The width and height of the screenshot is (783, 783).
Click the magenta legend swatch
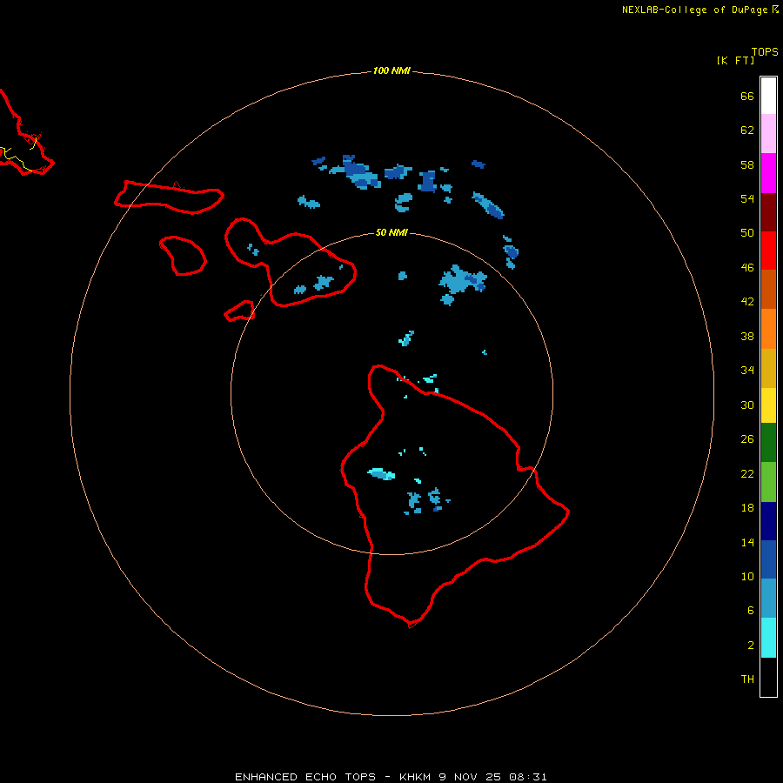pos(768,173)
